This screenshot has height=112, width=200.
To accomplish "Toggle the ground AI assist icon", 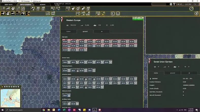I will [x=83, y=13].
